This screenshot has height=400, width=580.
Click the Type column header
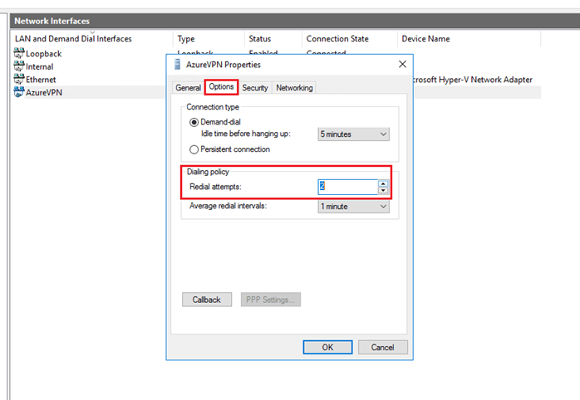pos(186,39)
